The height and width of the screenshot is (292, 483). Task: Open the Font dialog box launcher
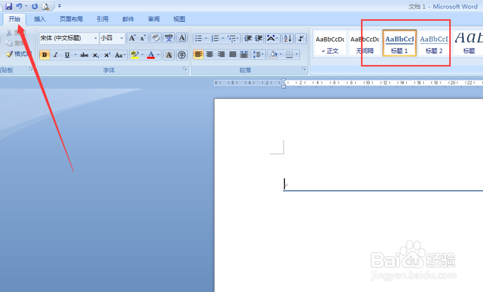[x=185, y=69]
